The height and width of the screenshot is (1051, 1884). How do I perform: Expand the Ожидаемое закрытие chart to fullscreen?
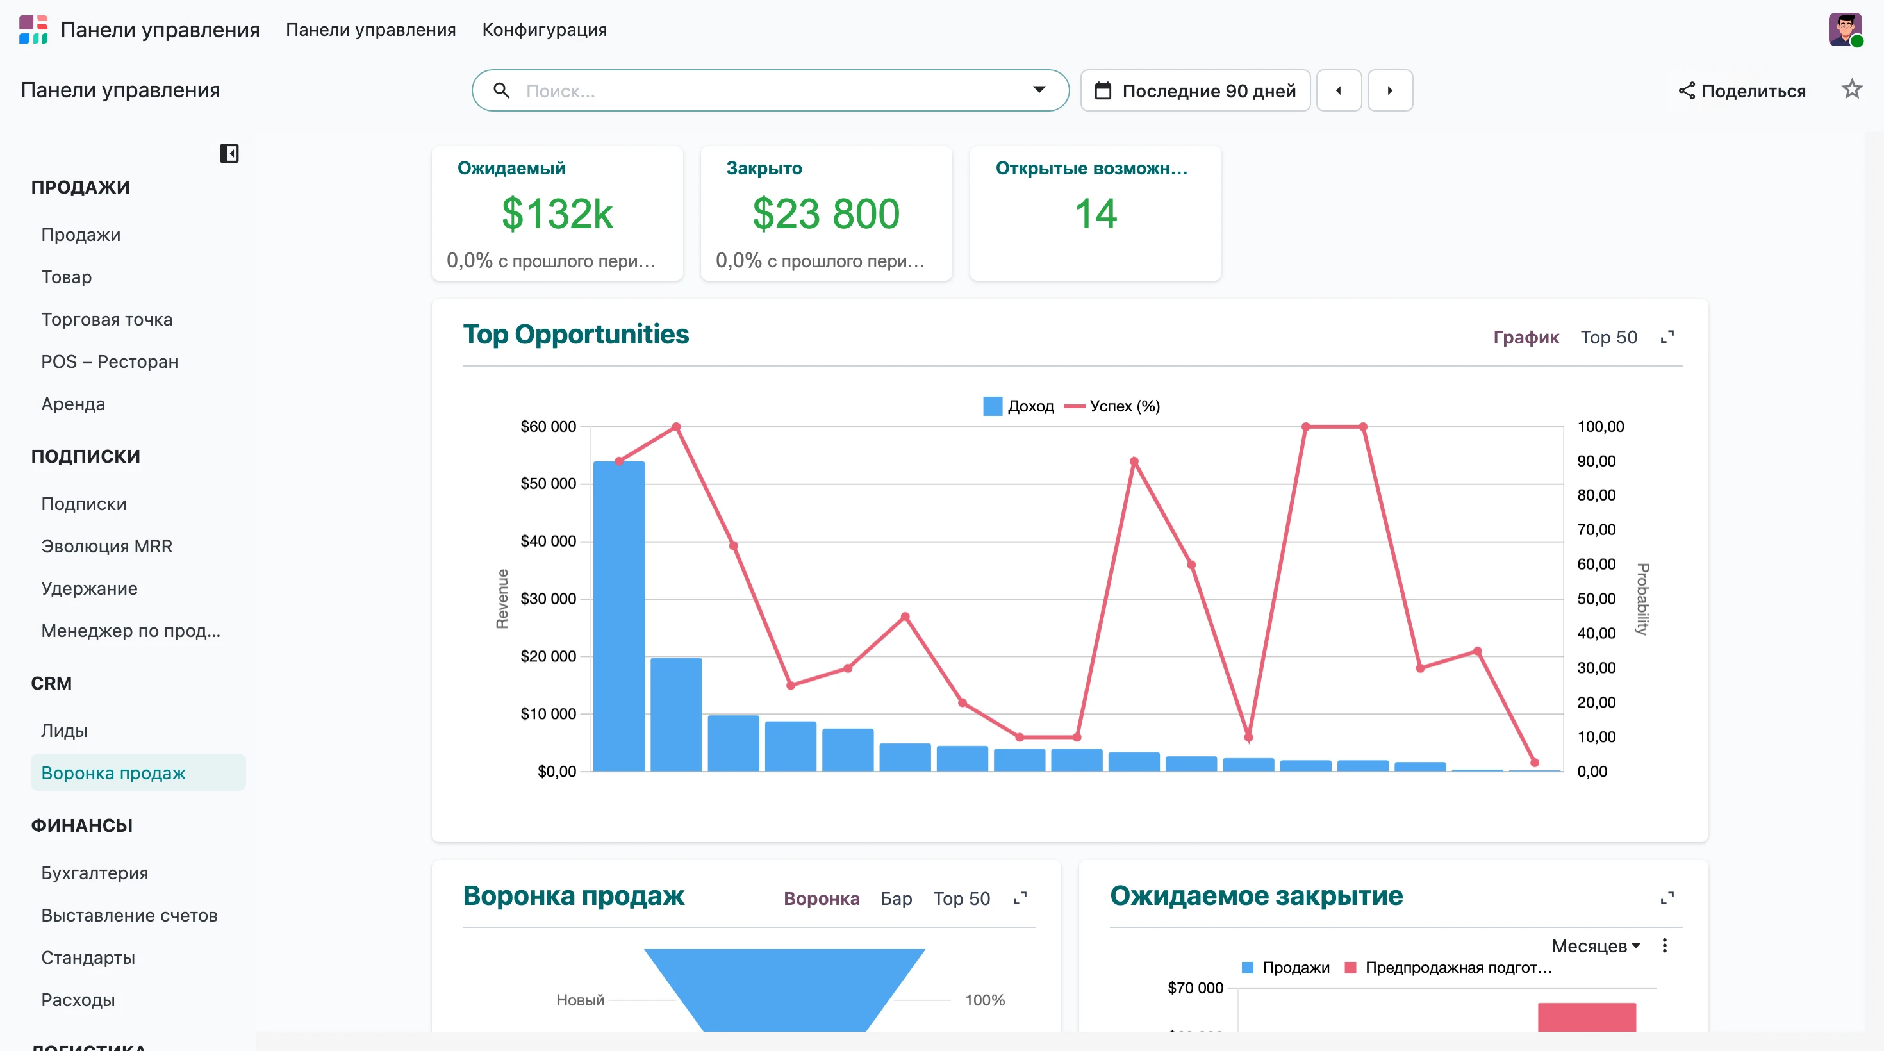click(x=1667, y=898)
